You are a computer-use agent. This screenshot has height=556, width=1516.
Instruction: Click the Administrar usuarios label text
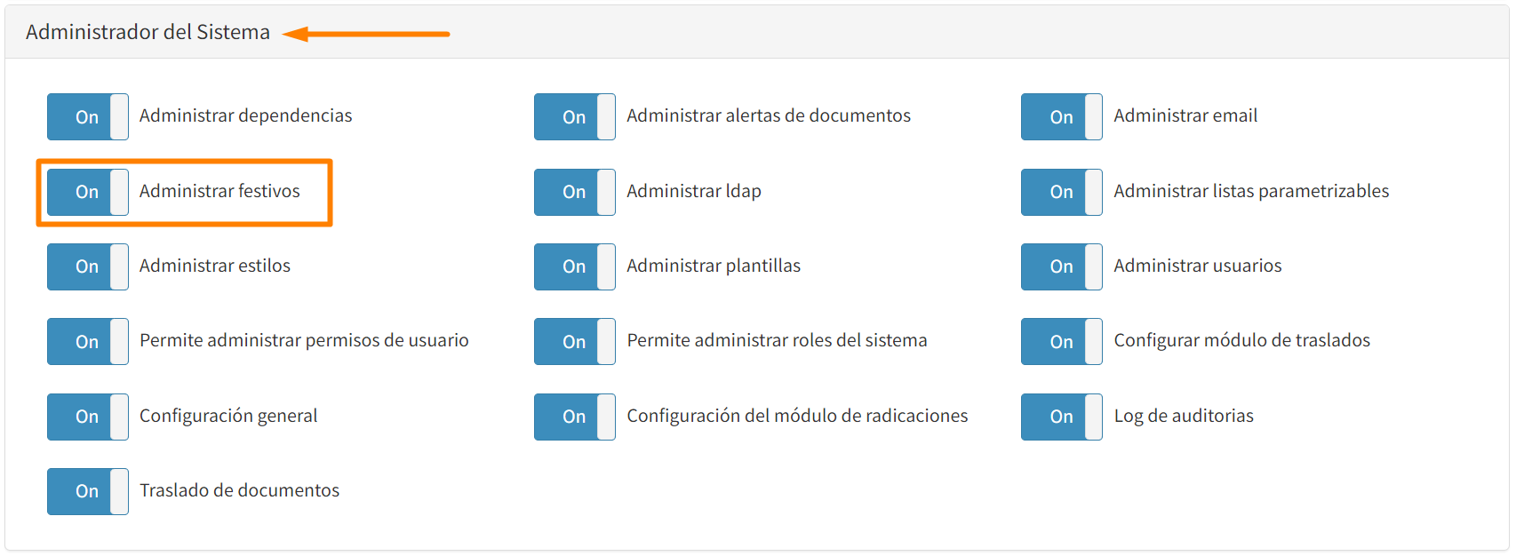pyautogui.click(x=1197, y=266)
